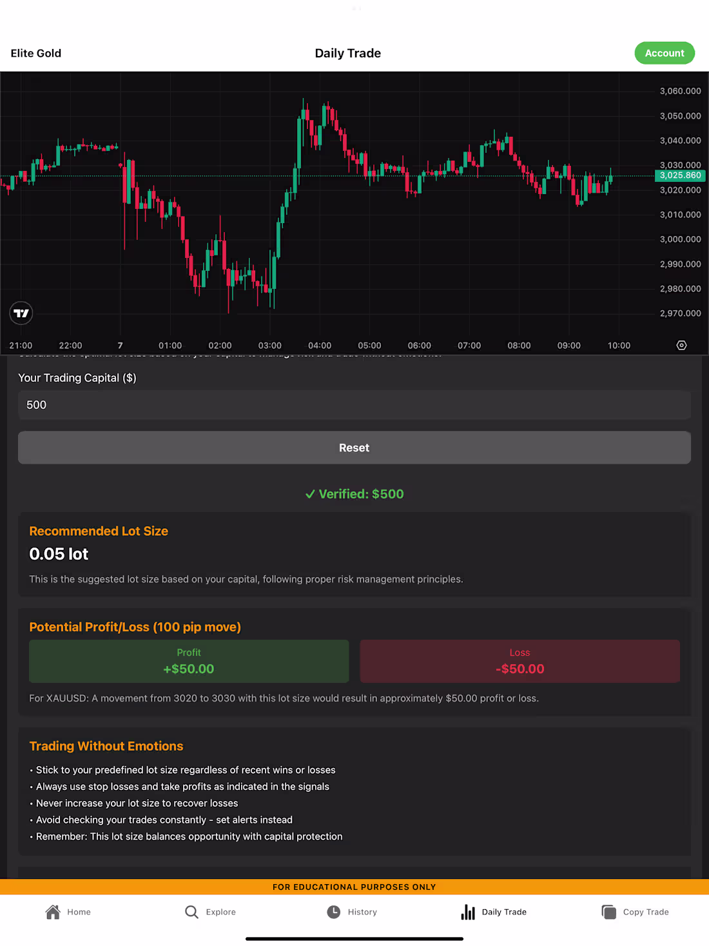
Task: View History via the clock icon
Action: tap(334, 912)
